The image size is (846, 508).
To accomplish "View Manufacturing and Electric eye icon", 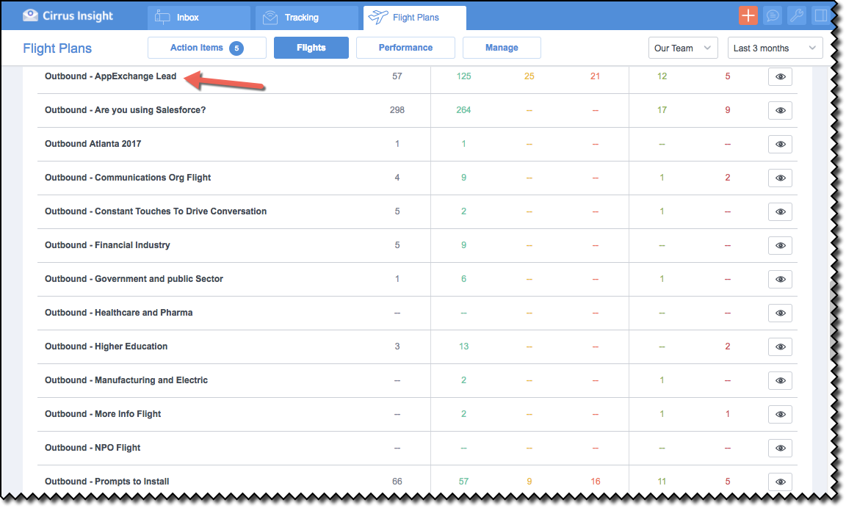I will [x=780, y=381].
